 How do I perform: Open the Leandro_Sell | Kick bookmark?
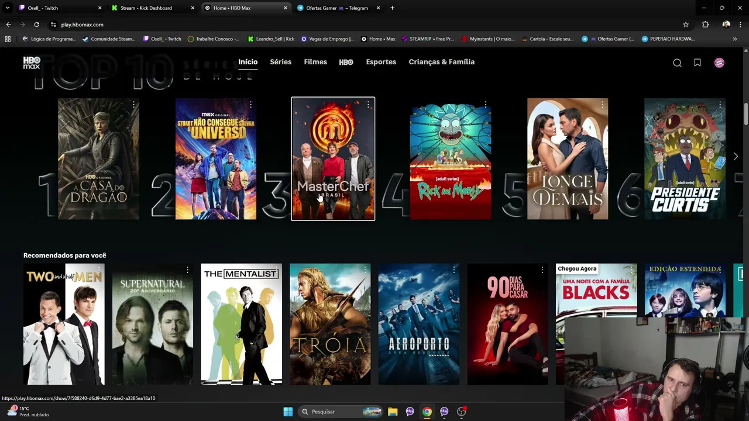click(x=271, y=39)
